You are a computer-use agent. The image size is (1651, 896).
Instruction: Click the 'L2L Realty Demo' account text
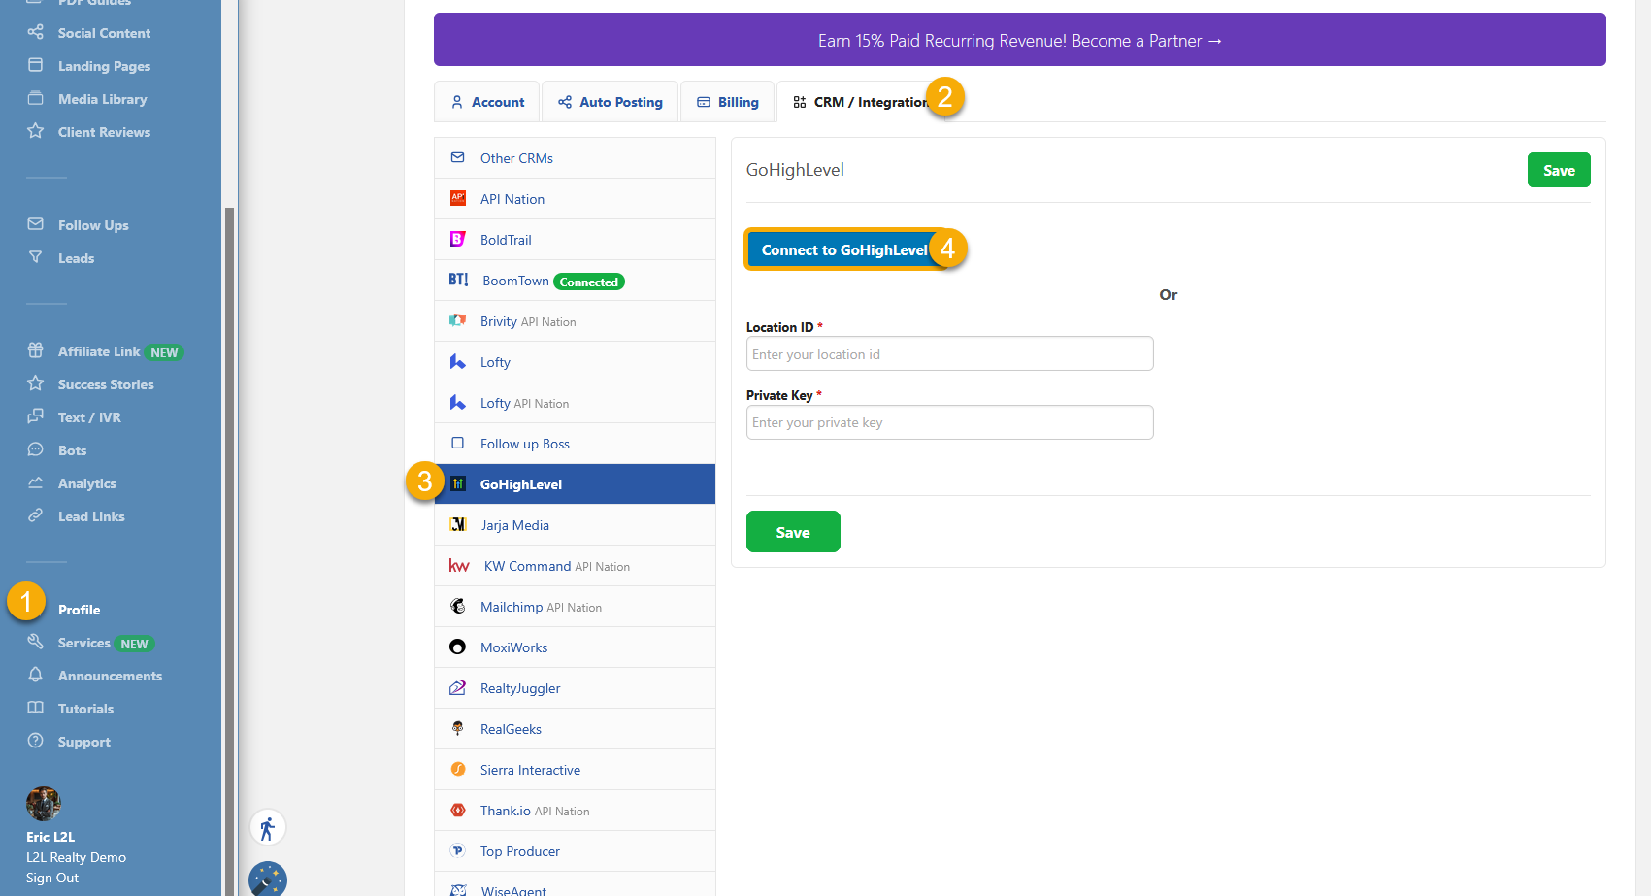click(x=76, y=857)
